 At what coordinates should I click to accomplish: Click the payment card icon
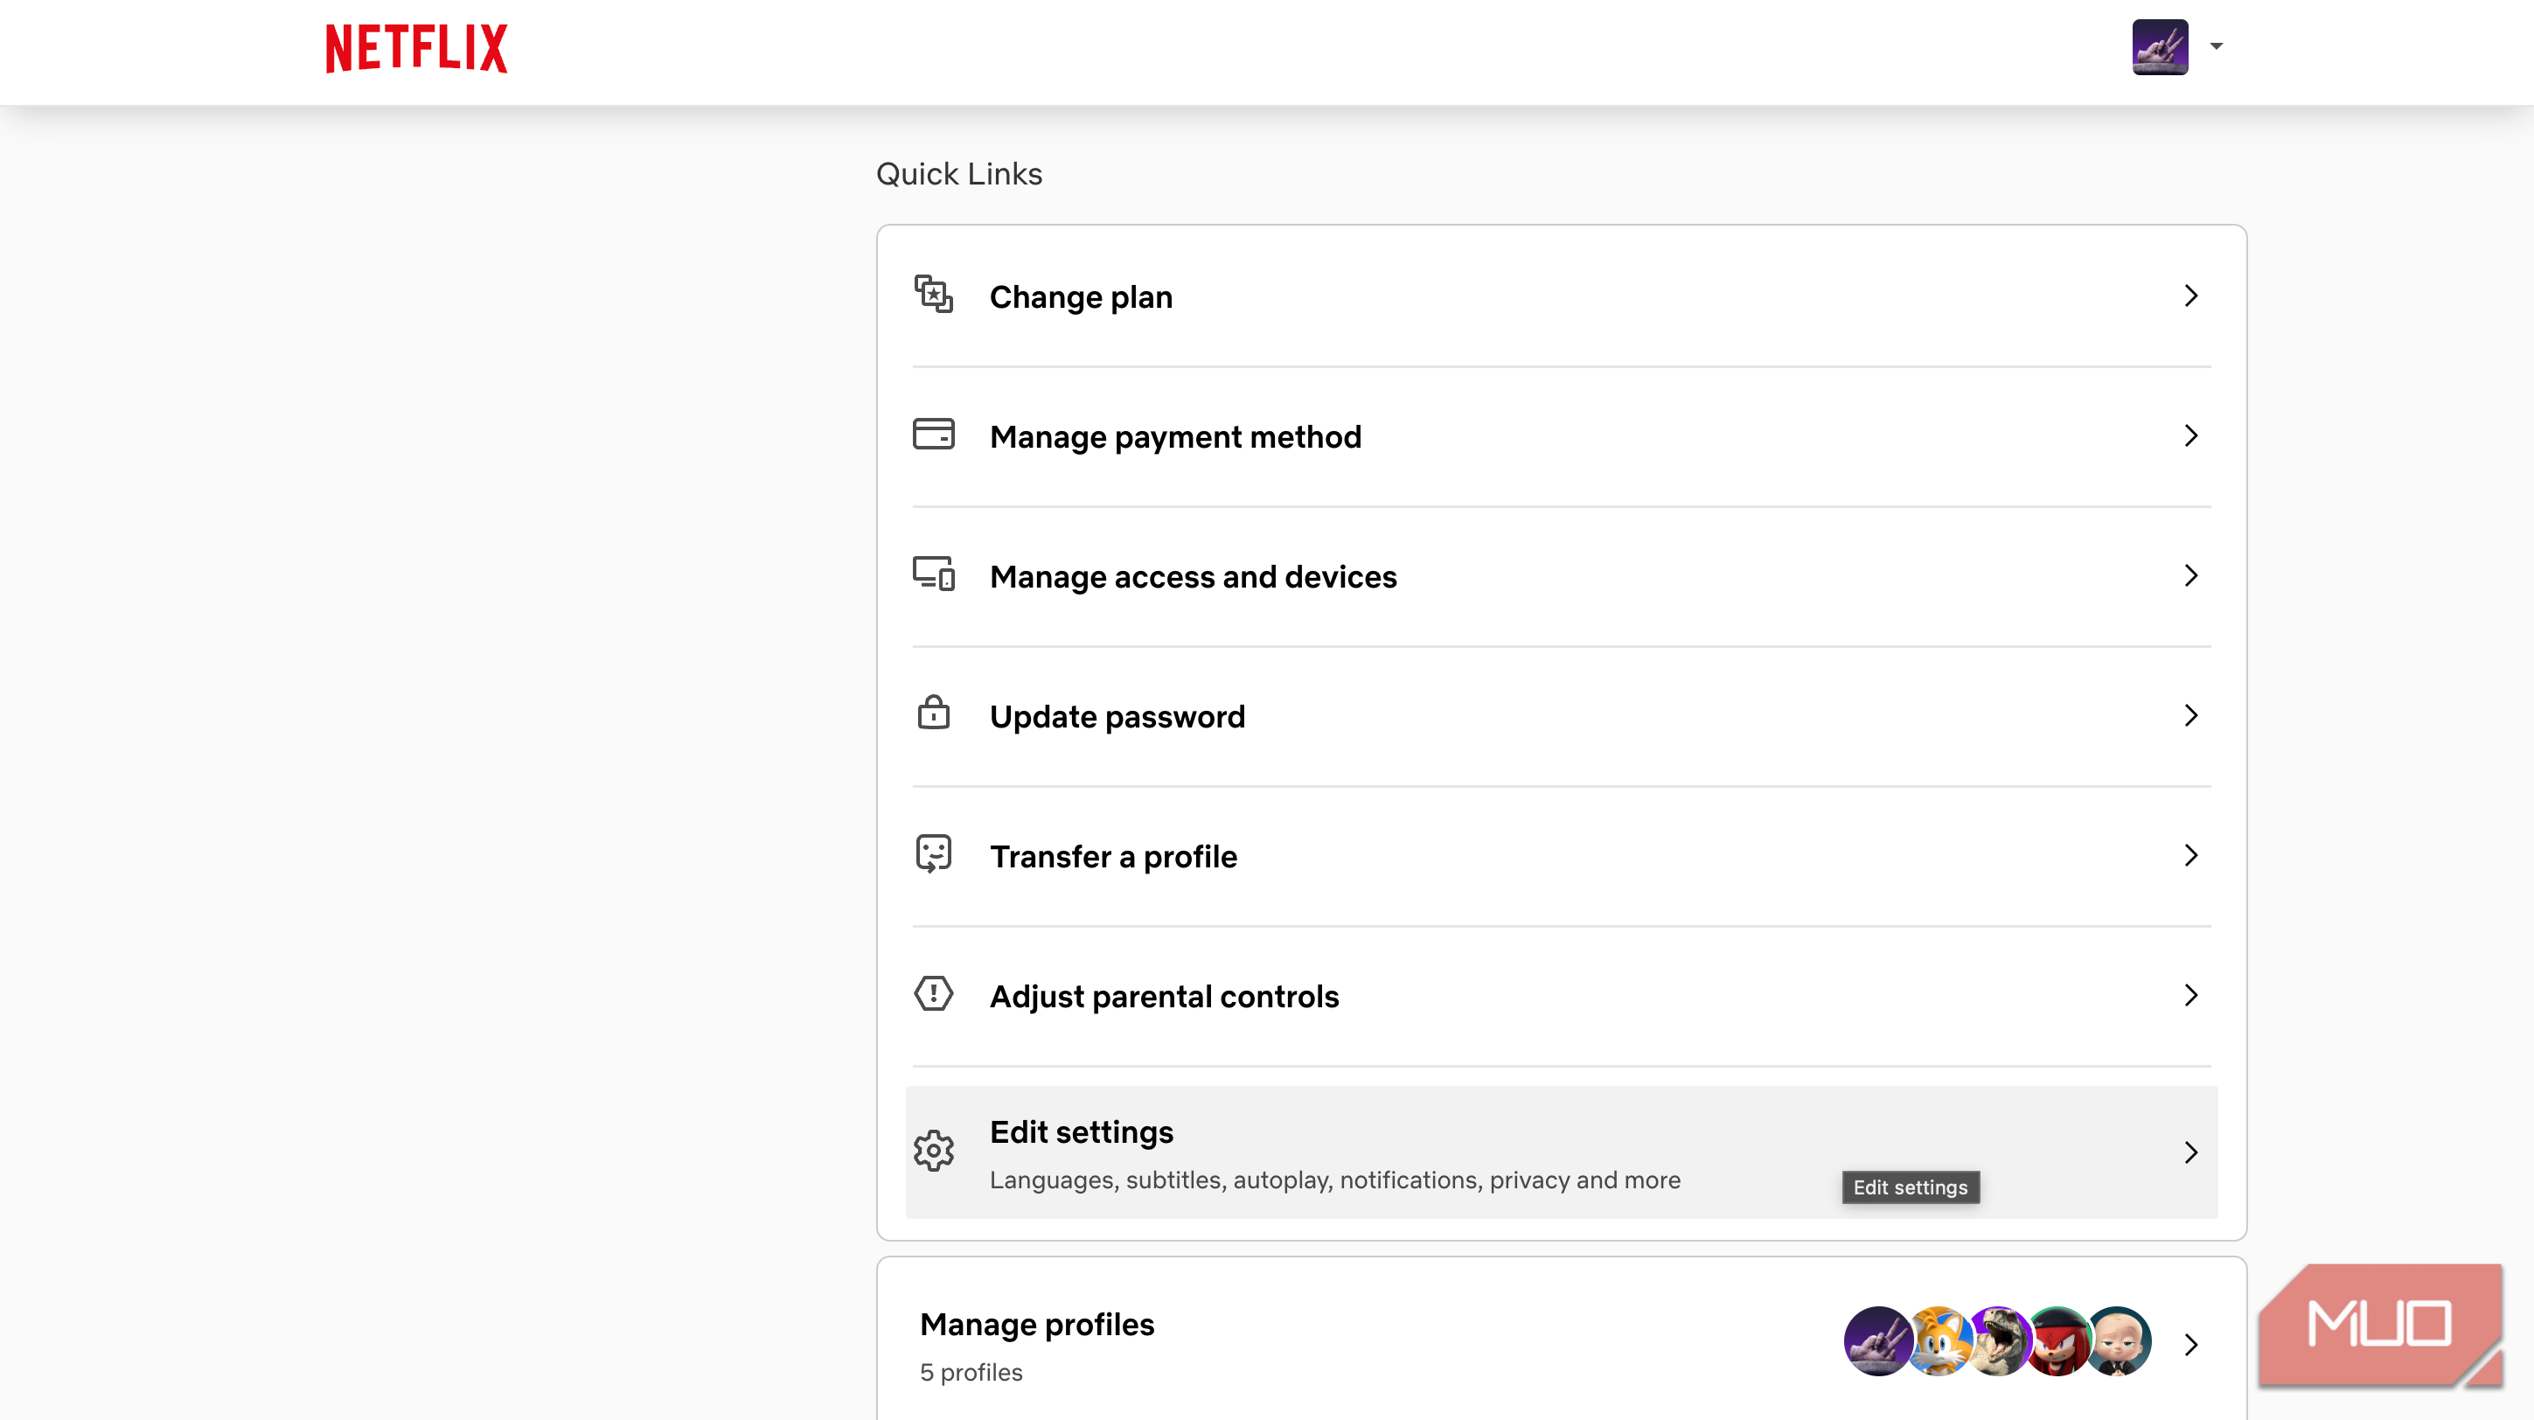pos(932,435)
